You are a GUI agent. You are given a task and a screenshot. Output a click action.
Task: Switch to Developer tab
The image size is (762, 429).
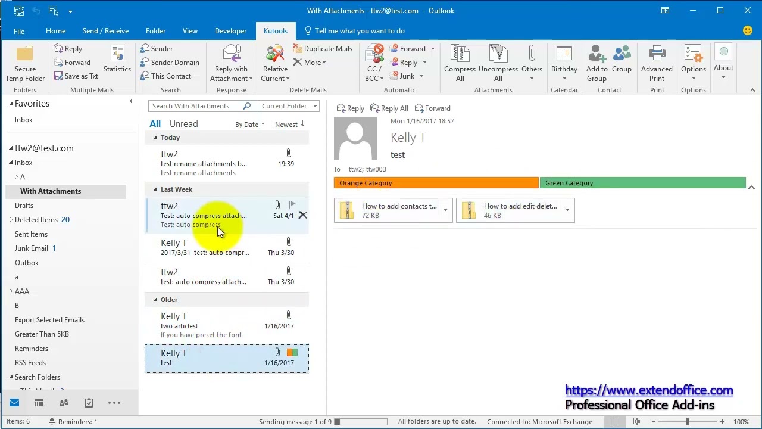tap(230, 31)
